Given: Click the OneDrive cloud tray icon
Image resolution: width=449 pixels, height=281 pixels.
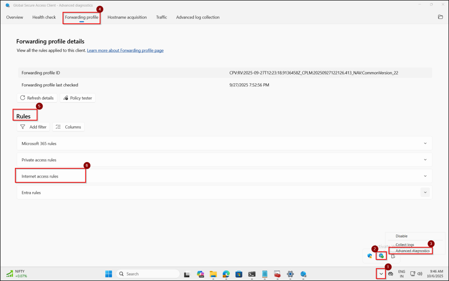Looking at the screenshot, I should (390, 274).
